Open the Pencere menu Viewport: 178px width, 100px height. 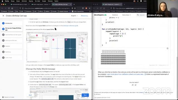click(x=50, y=1)
